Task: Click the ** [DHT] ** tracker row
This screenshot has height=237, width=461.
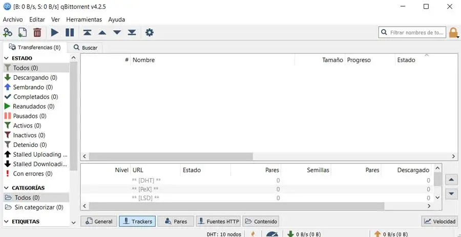Action: click(x=257, y=180)
